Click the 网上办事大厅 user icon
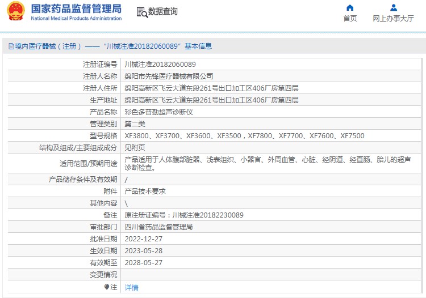Image resolution: width=426 pixels, height=298 pixels. pos(394,7)
